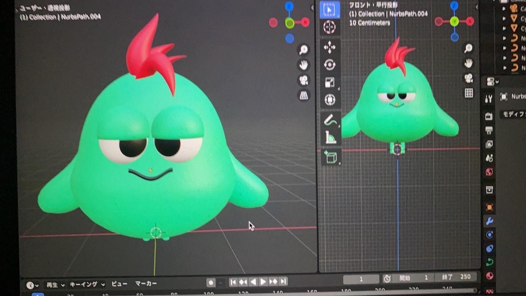Open the 再生 playback dropdown

point(56,284)
